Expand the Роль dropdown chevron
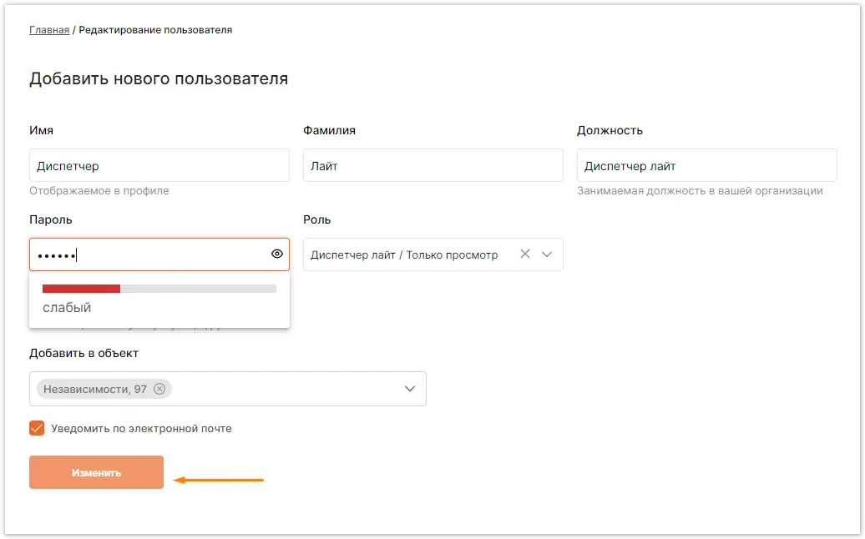The width and height of the screenshot is (865, 539). [547, 254]
